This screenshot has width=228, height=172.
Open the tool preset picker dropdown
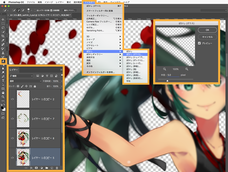pos(6,10)
